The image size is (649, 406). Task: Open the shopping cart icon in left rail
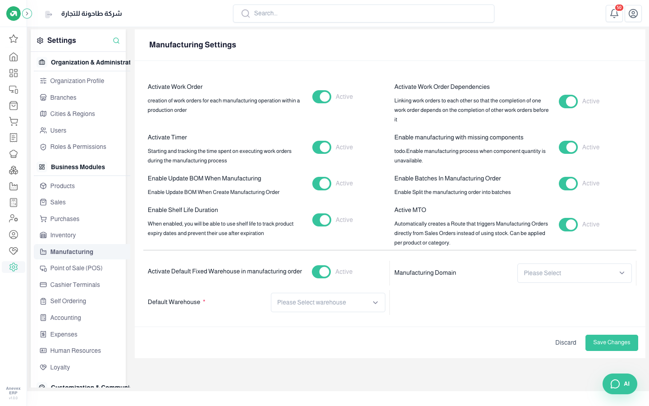[x=14, y=121]
